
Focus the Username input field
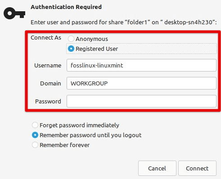tap(141, 65)
